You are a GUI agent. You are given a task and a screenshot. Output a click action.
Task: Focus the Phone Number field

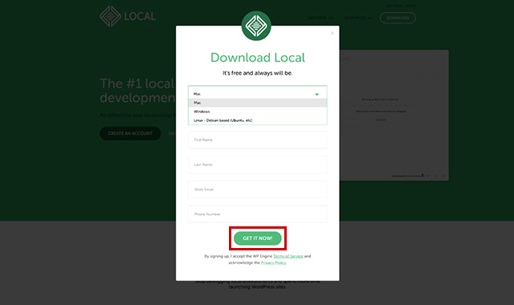tap(257, 214)
